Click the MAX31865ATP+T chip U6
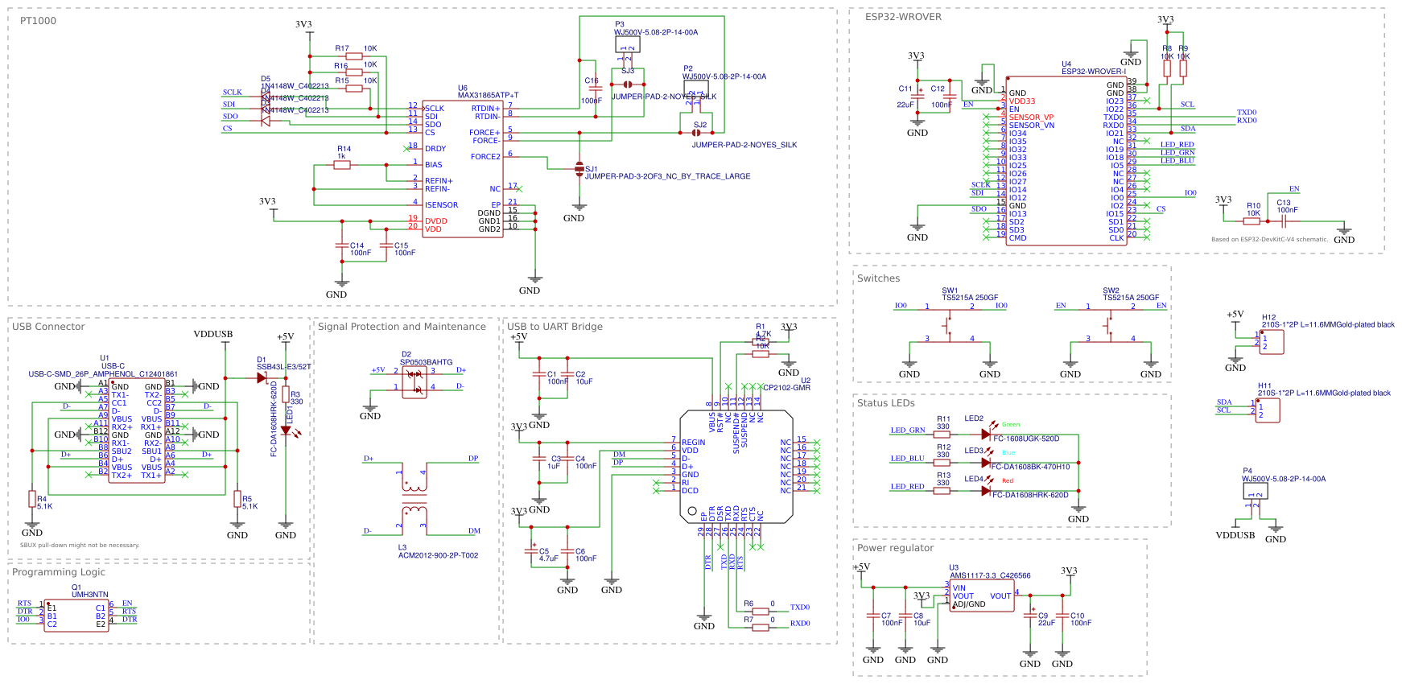 463,169
